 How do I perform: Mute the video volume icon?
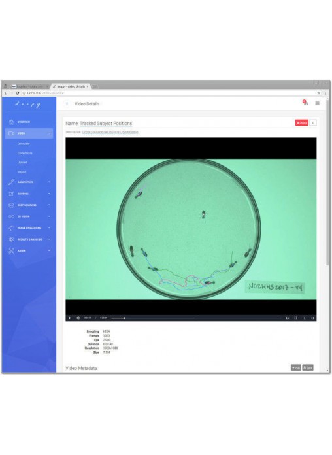click(78, 318)
